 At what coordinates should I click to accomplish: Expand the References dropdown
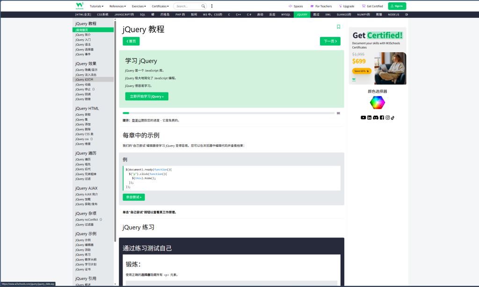pyautogui.click(x=117, y=6)
